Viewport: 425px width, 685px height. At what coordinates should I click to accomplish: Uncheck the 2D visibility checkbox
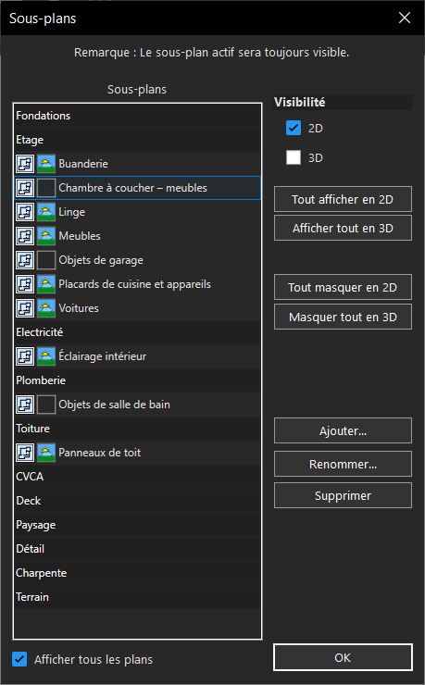[x=294, y=128]
